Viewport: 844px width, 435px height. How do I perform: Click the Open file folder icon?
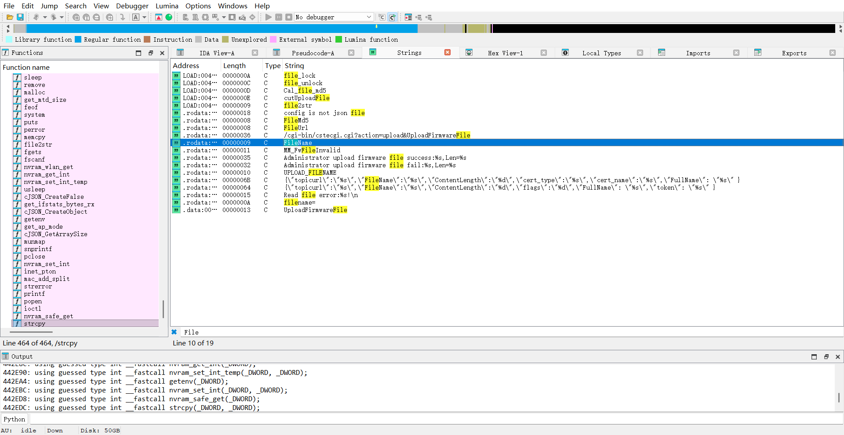point(10,17)
